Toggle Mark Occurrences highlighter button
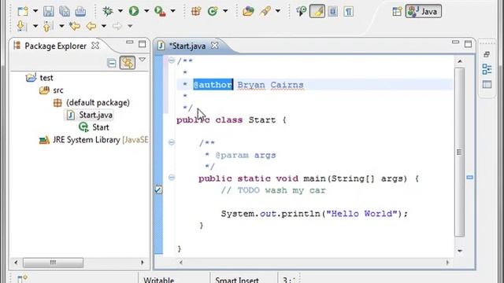Image resolution: width=504 pixels, height=283 pixels. click(x=317, y=12)
